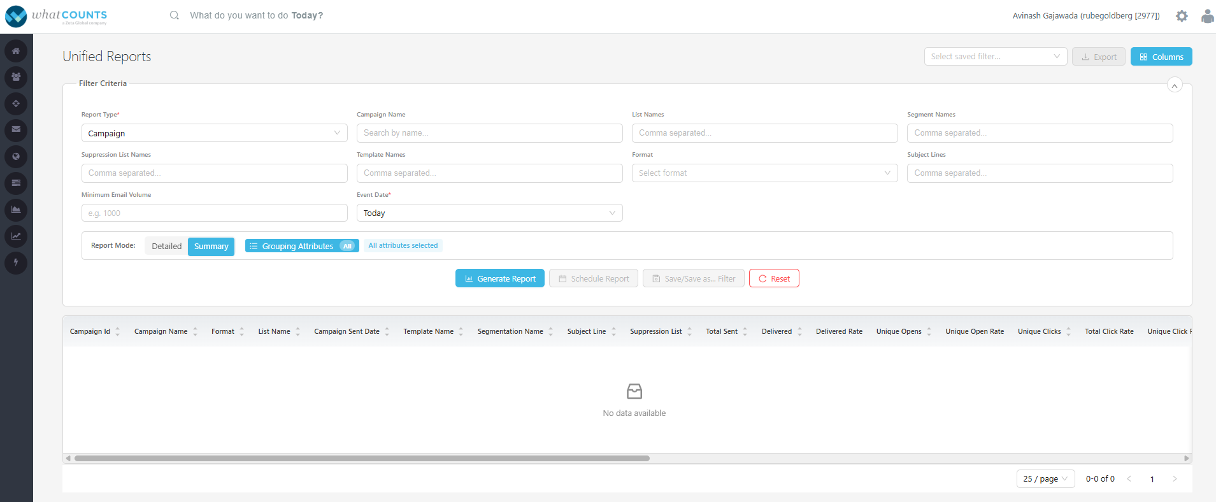Select Summary report mode

pos(211,247)
